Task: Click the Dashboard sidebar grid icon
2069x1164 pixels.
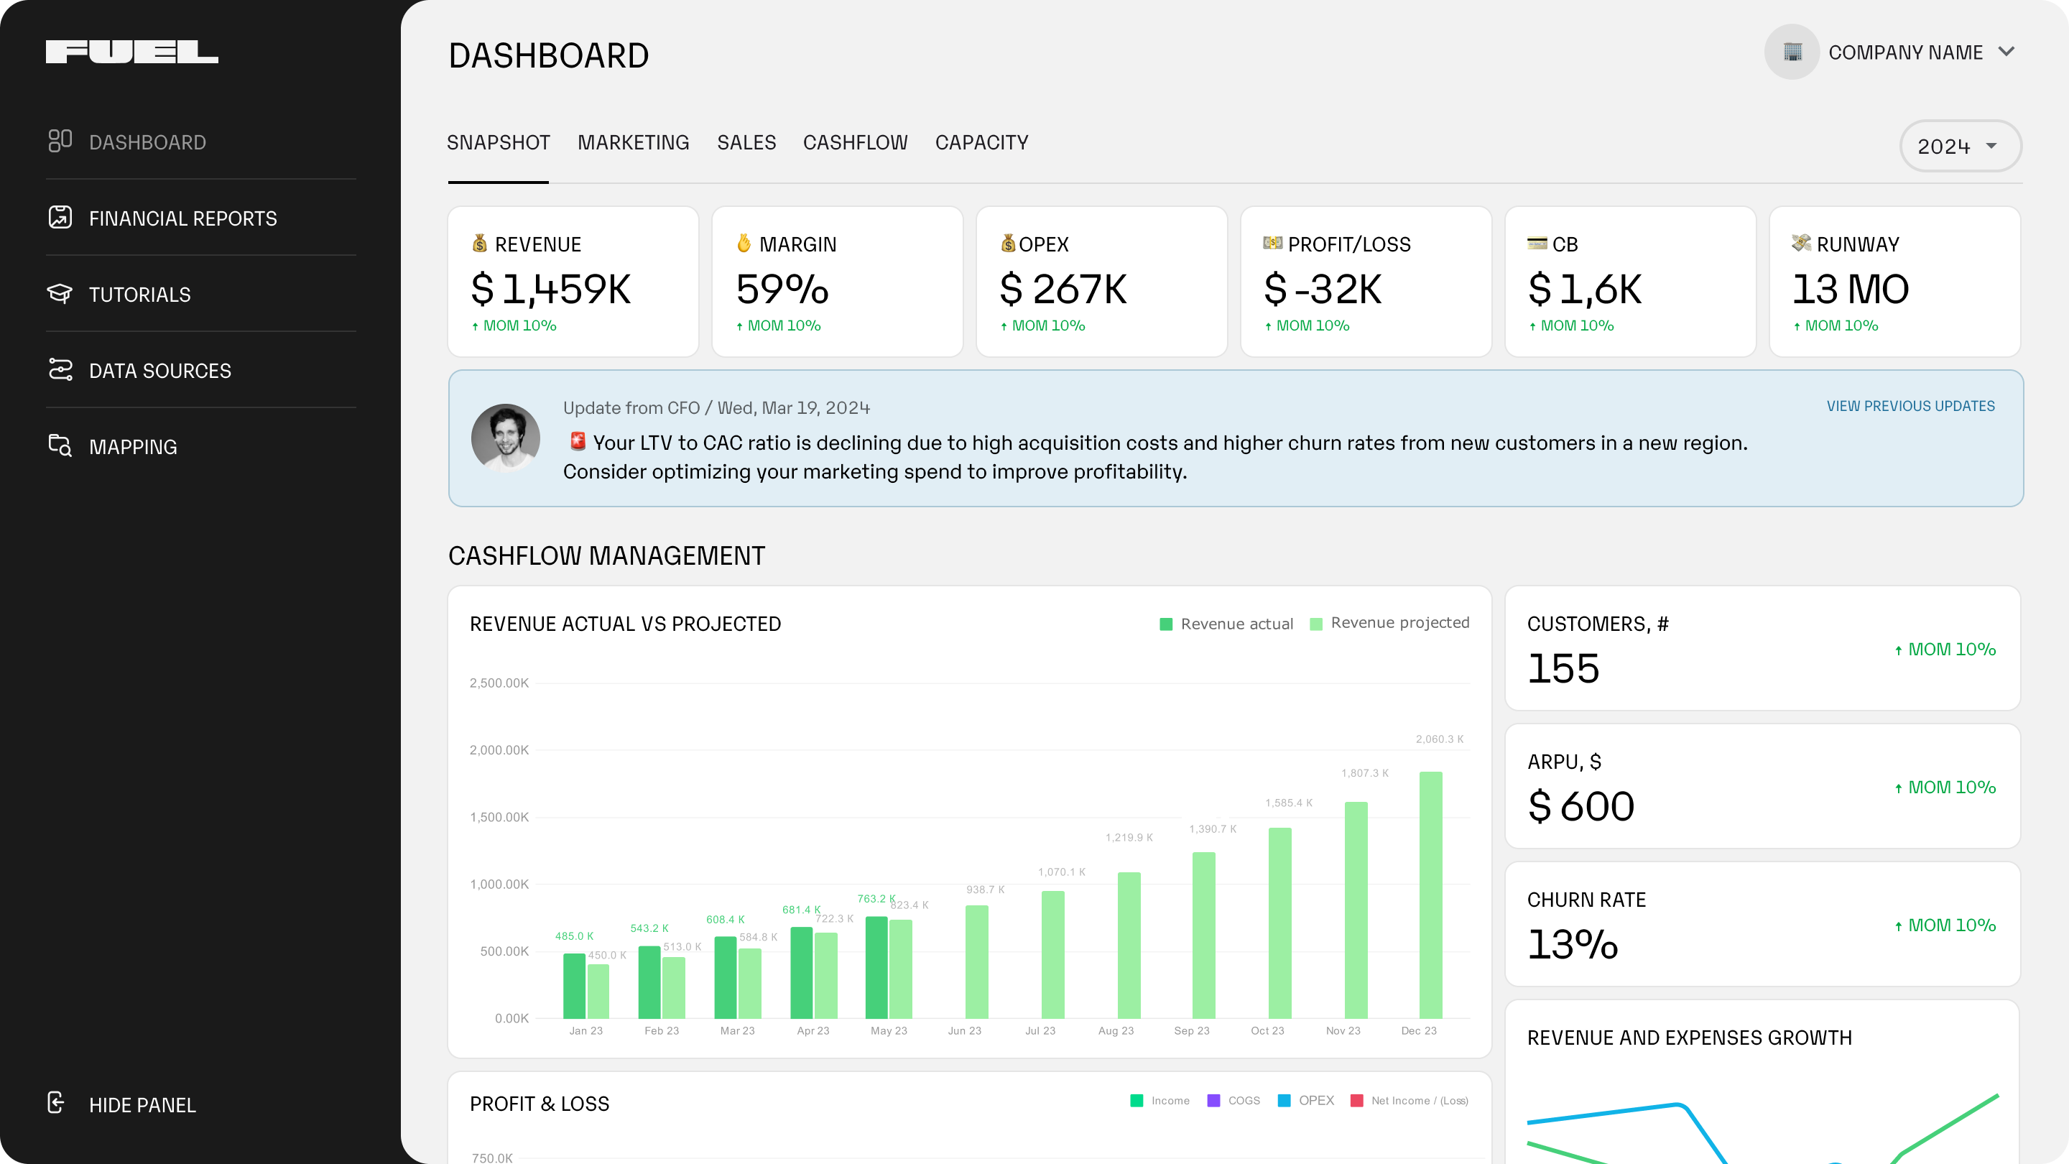Action: pyautogui.click(x=60, y=142)
